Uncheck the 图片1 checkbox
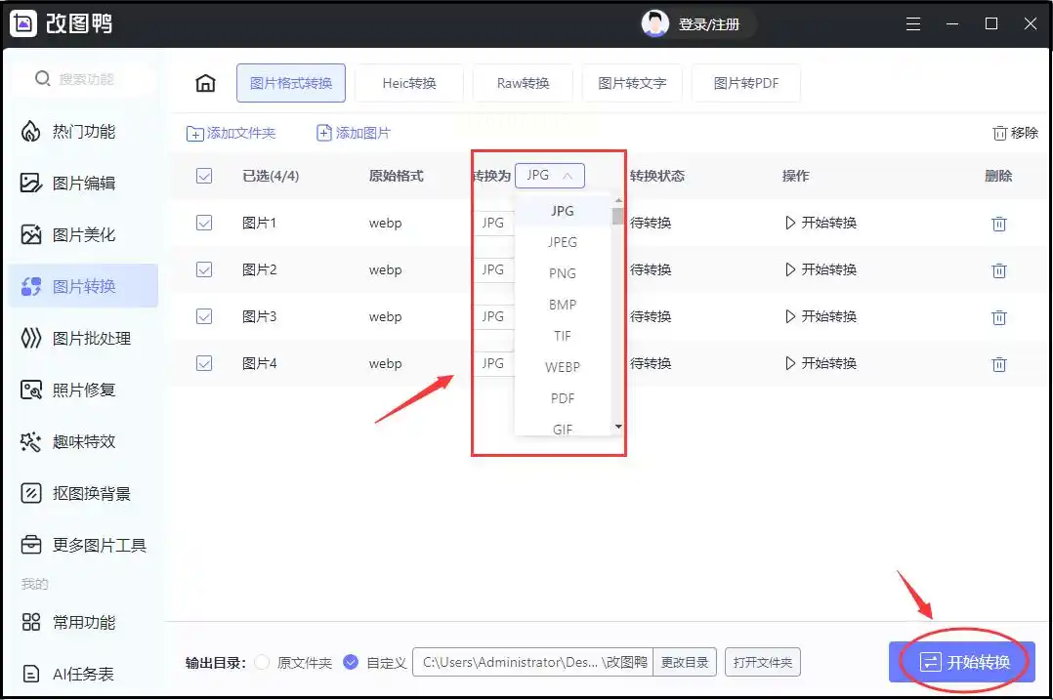The width and height of the screenshot is (1053, 700). 204,223
